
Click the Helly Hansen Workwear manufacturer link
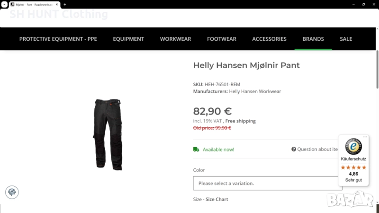255,91
